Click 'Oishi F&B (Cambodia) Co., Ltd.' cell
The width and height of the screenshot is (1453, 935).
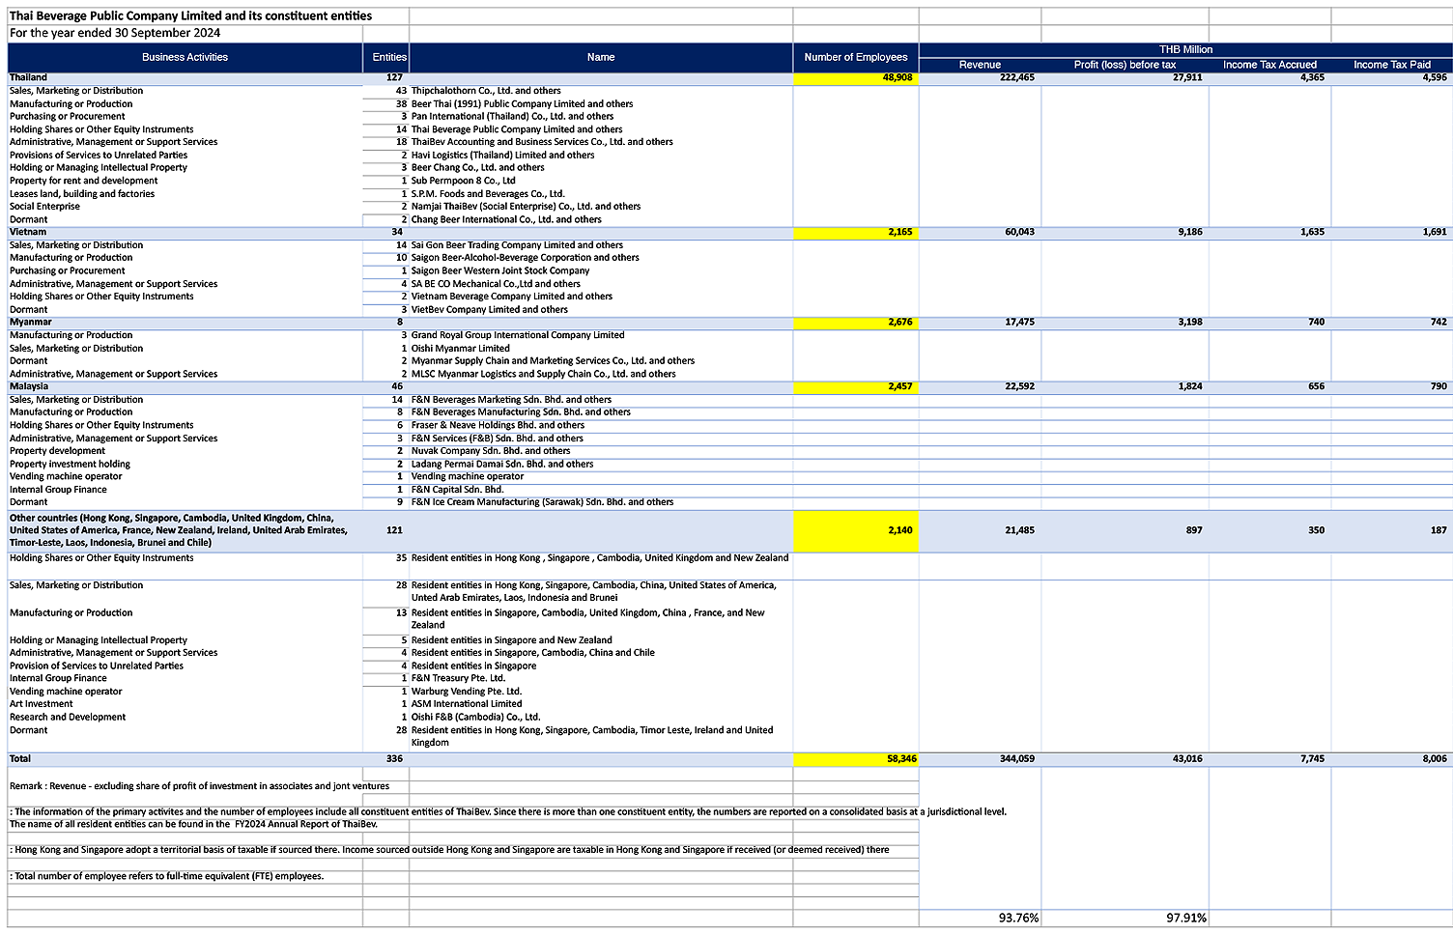(475, 718)
